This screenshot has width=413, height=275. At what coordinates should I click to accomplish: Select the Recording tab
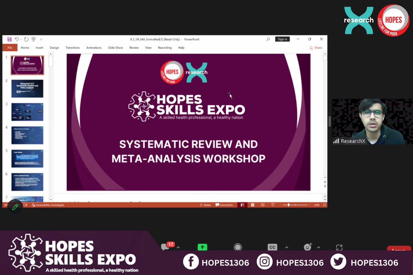165,48
